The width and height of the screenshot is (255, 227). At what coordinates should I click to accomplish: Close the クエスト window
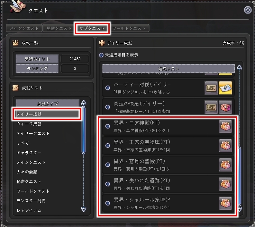click(248, 10)
